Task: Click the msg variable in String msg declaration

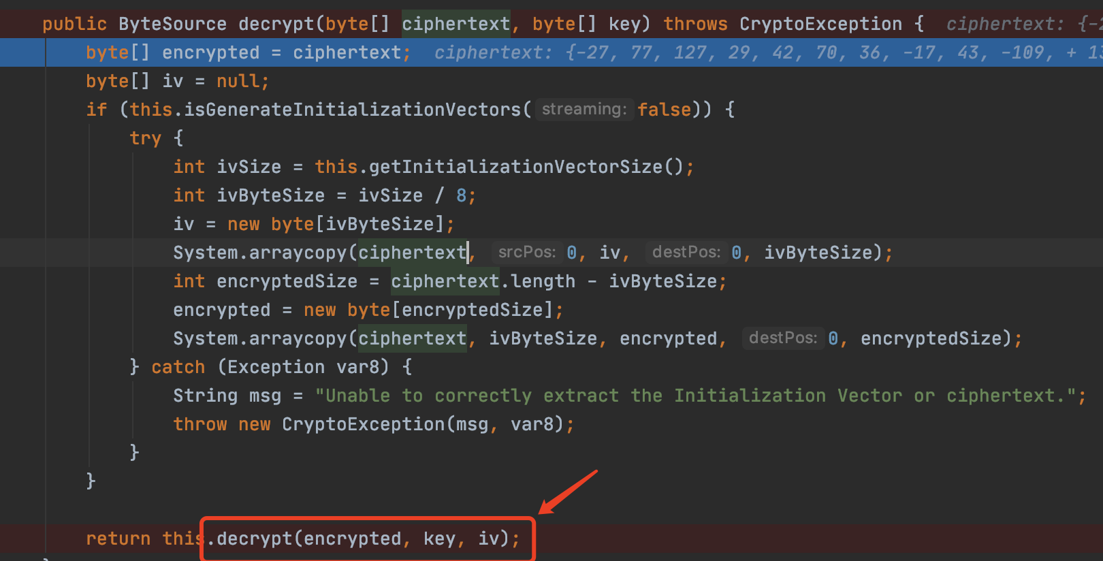Action: click(x=265, y=396)
